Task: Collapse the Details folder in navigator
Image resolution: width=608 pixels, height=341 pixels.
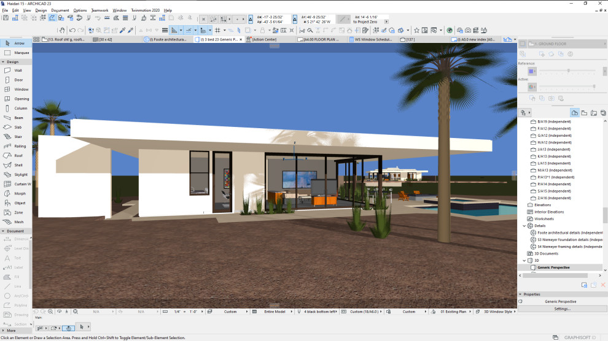Action: [524, 226]
